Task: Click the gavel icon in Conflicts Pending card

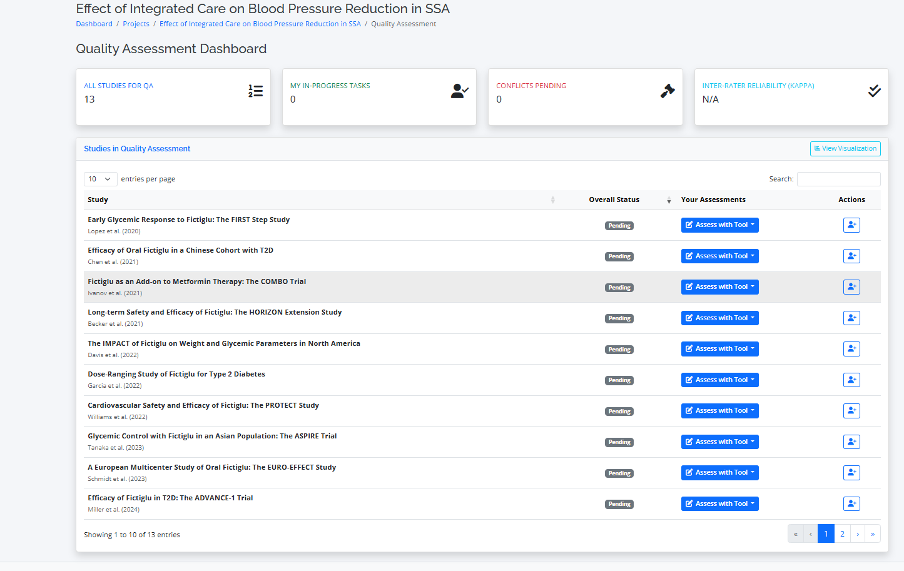Action: [668, 91]
